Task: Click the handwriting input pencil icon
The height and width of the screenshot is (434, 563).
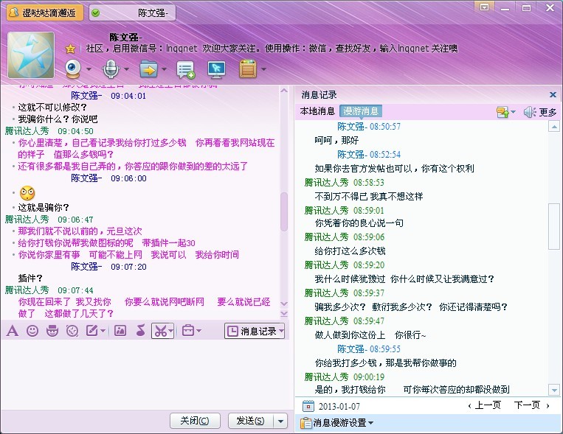Action: [92, 331]
